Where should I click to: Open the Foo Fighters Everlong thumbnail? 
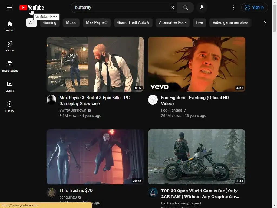197,64
